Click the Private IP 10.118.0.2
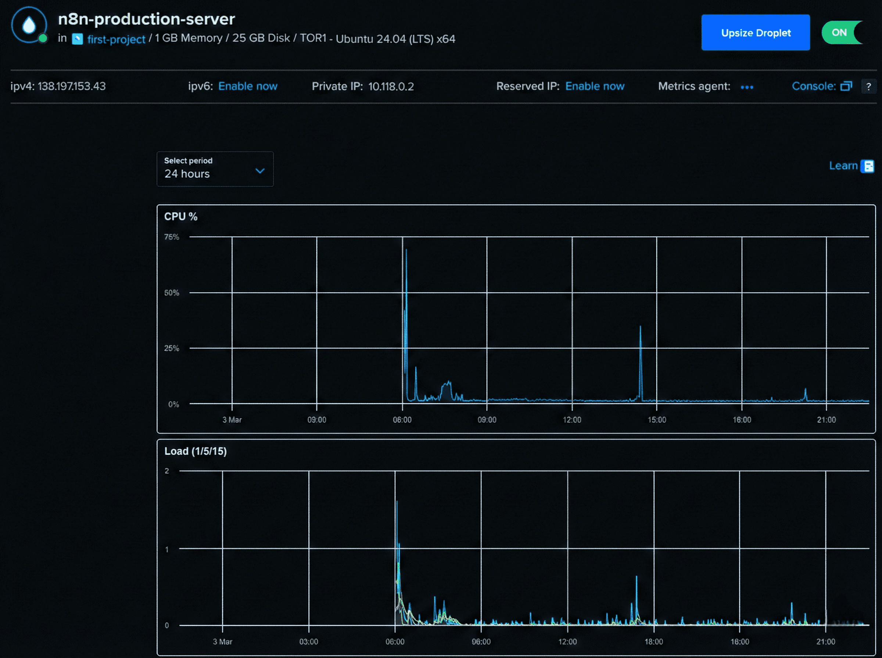882x658 pixels. point(391,86)
